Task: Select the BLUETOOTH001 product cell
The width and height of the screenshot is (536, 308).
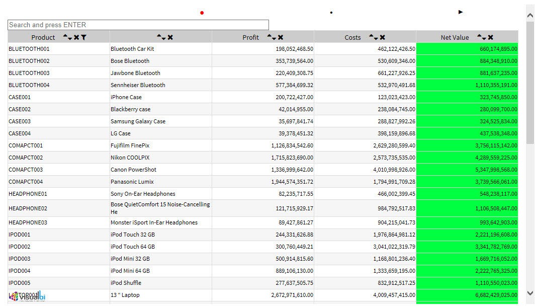Action: pyautogui.click(x=29, y=49)
